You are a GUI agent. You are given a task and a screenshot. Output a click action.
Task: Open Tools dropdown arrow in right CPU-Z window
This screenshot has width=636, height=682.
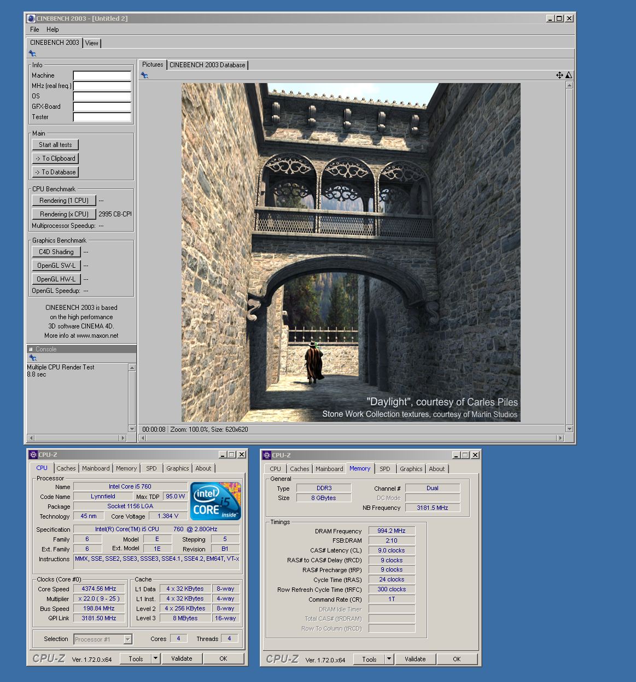pyautogui.click(x=389, y=659)
